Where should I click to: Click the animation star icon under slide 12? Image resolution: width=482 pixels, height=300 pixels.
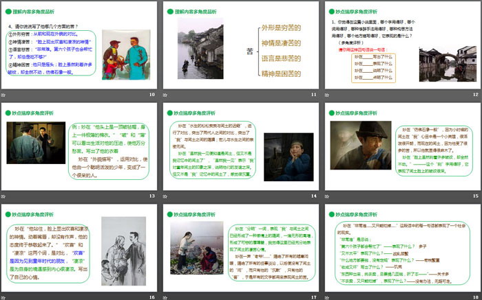(328, 94)
